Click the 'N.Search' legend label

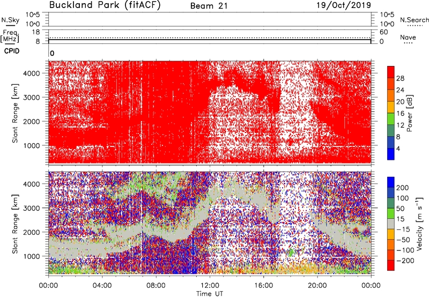(x=414, y=20)
